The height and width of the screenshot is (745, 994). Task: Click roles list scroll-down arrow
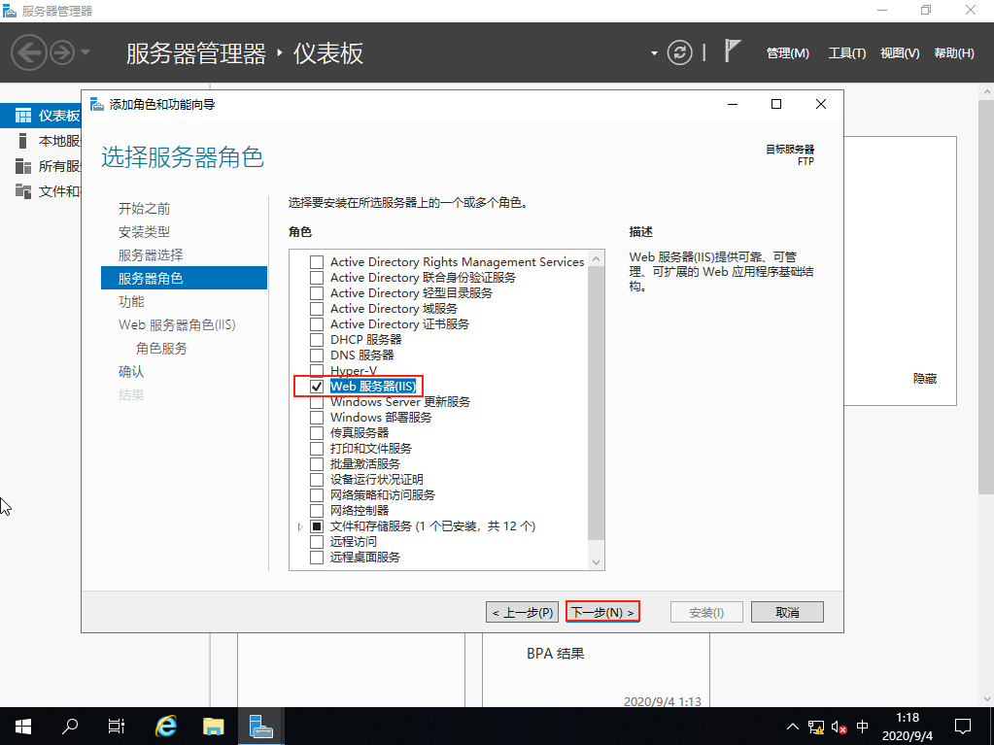[596, 562]
